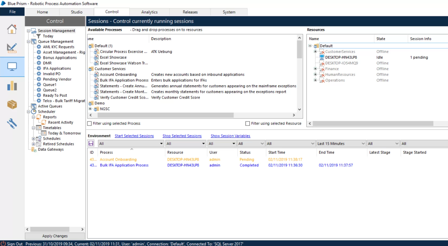This screenshot has width=448, height=246.
Task: Select the pending Account Onboarding session row
Action: pyautogui.click(x=268, y=160)
